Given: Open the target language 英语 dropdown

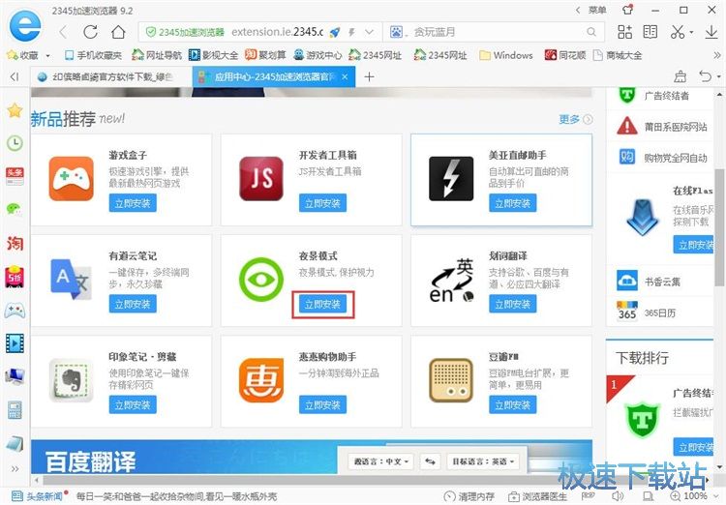Looking at the screenshot, I should point(483,461).
